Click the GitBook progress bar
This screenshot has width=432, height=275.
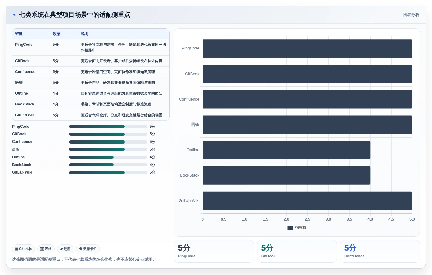point(108,134)
